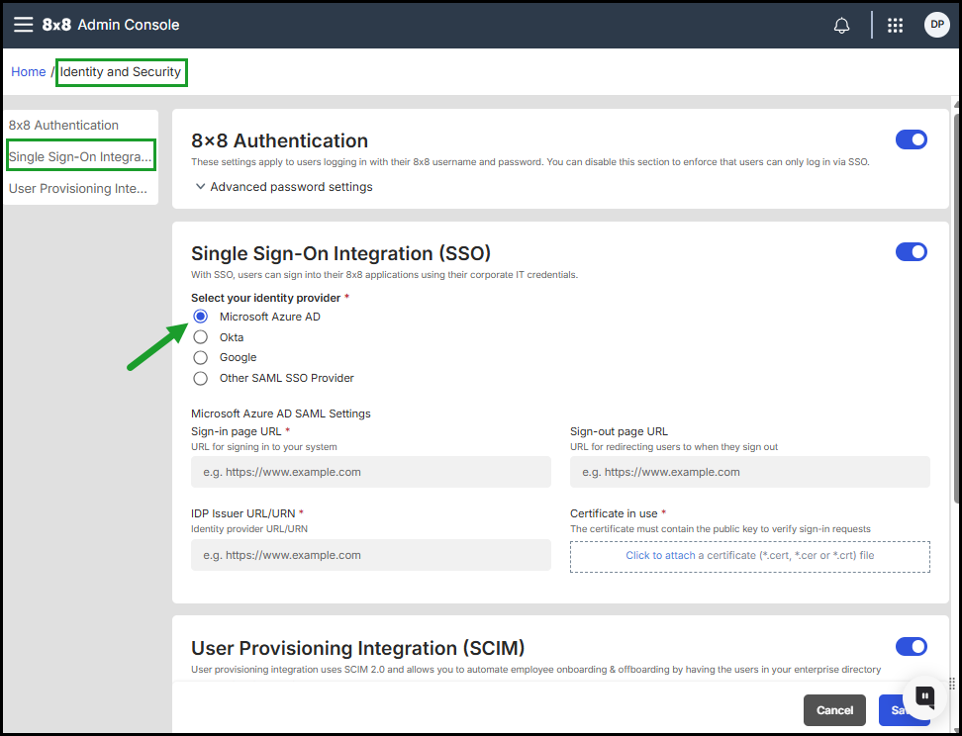Disable the 8x8 Authentication toggle
Screen dimensions: 962x736
pos(911,140)
